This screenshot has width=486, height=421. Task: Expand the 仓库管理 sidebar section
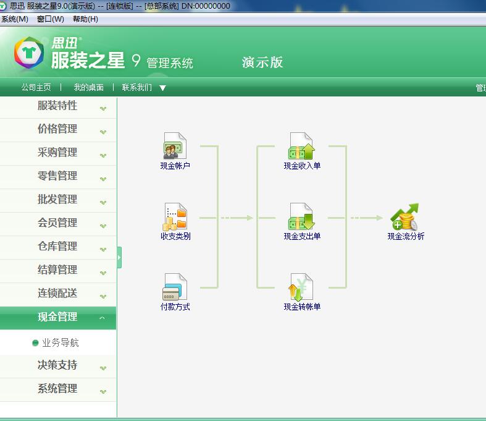(x=58, y=247)
